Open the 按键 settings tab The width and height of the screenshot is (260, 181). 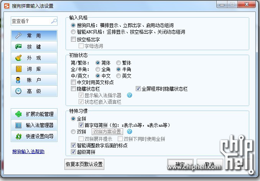coord(34,47)
